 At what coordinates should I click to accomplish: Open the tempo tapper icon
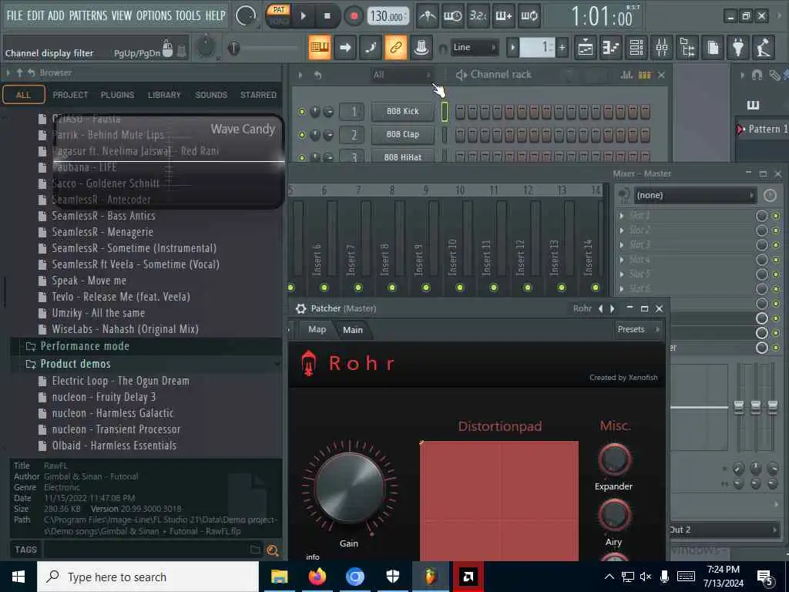coord(764,48)
